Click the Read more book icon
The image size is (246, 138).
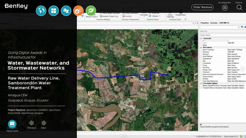click(12, 124)
